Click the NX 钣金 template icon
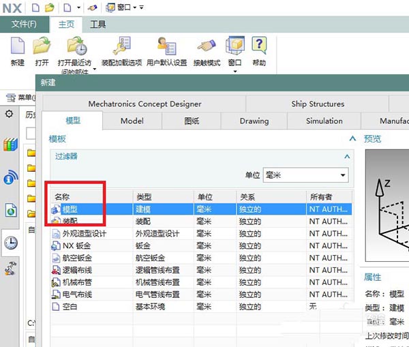The width and height of the screenshot is (409, 347). [x=56, y=246]
